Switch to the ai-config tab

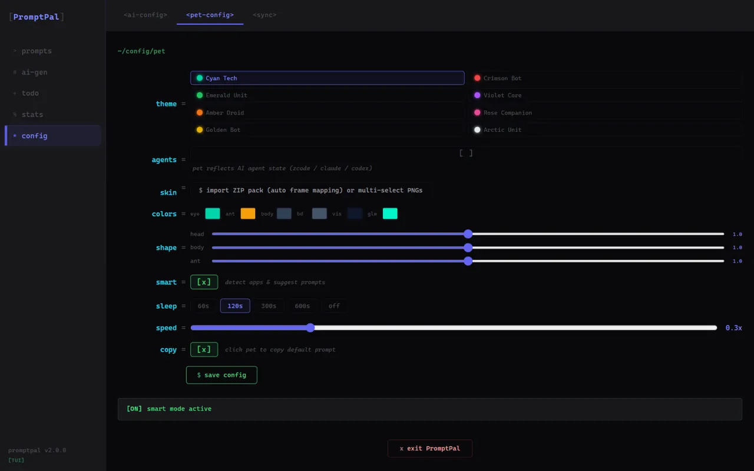coord(145,15)
